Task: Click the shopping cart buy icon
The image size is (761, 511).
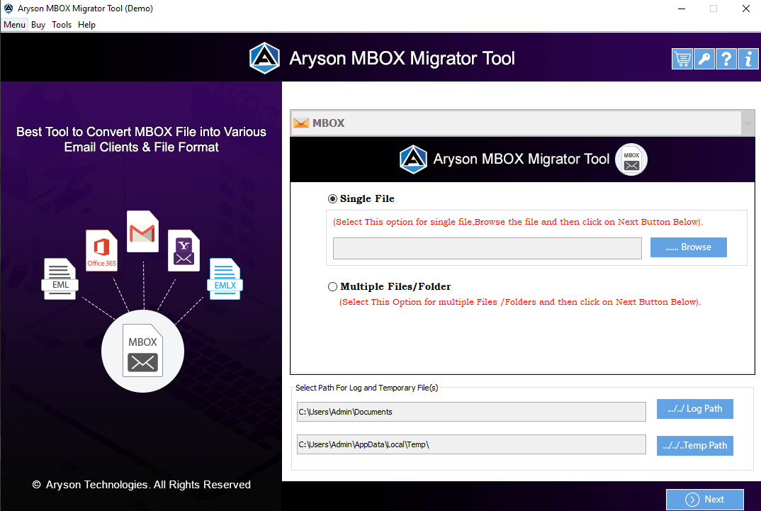Action: click(x=682, y=60)
